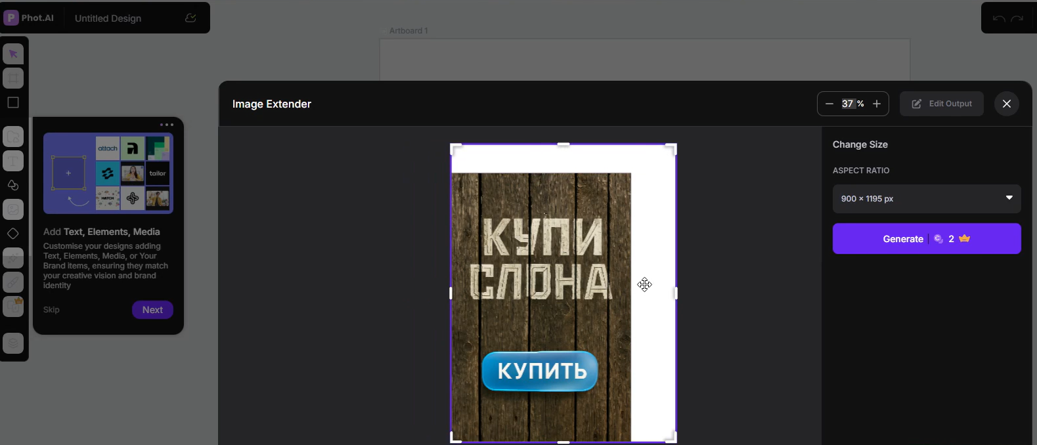Click the bottom-right crop corner handle

(x=671, y=438)
